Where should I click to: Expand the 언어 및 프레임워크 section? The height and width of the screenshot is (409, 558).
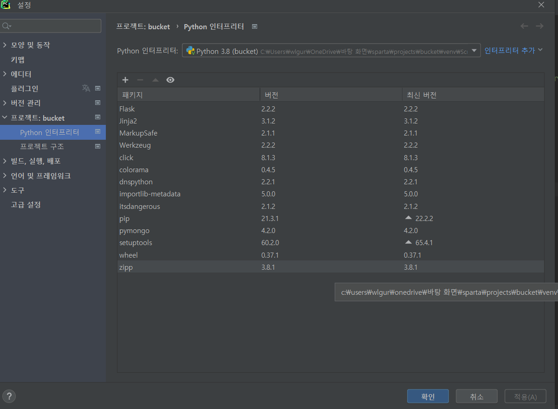pyautogui.click(x=5, y=175)
